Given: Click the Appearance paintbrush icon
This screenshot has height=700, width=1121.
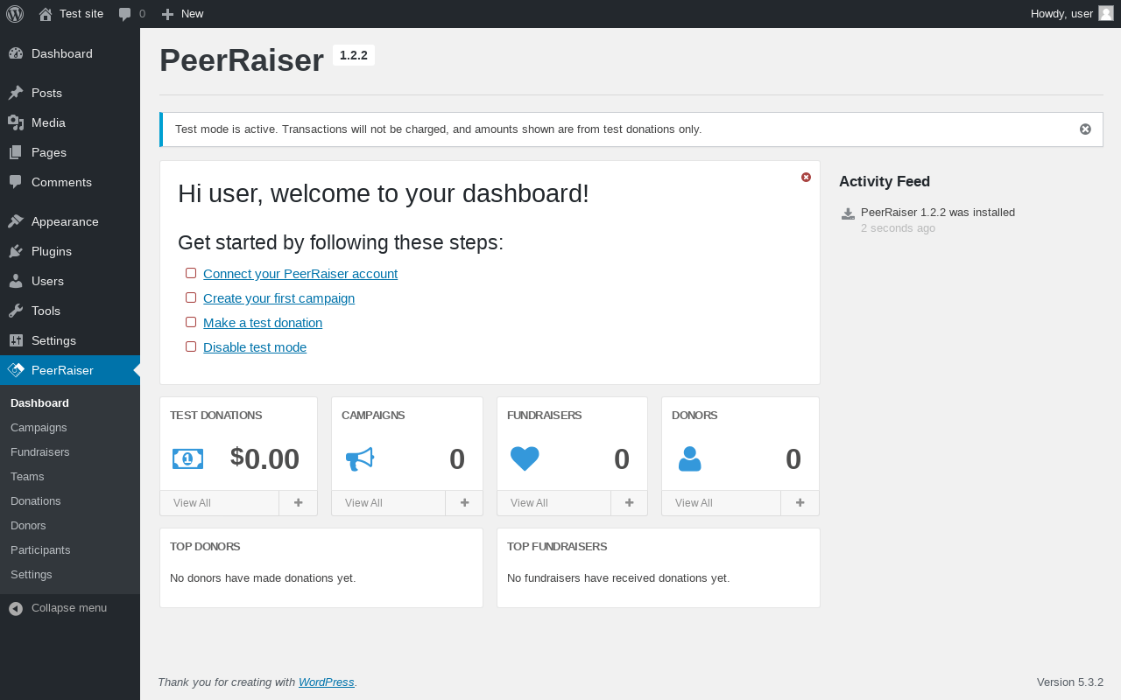Looking at the screenshot, I should coord(16,221).
